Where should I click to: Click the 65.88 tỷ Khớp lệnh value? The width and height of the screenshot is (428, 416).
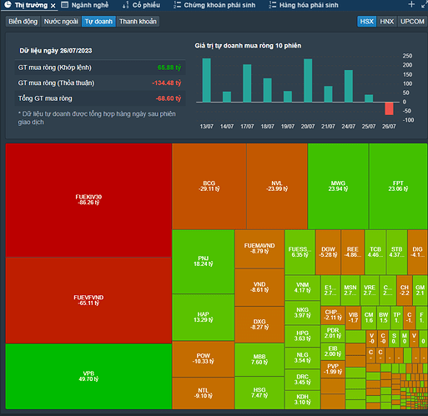(x=169, y=68)
